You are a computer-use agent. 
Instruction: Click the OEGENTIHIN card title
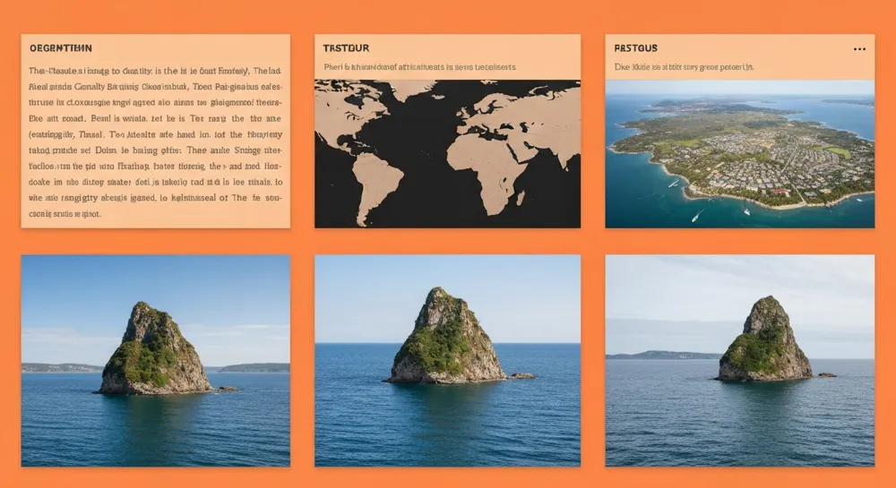pyautogui.click(x=61, y=47)
